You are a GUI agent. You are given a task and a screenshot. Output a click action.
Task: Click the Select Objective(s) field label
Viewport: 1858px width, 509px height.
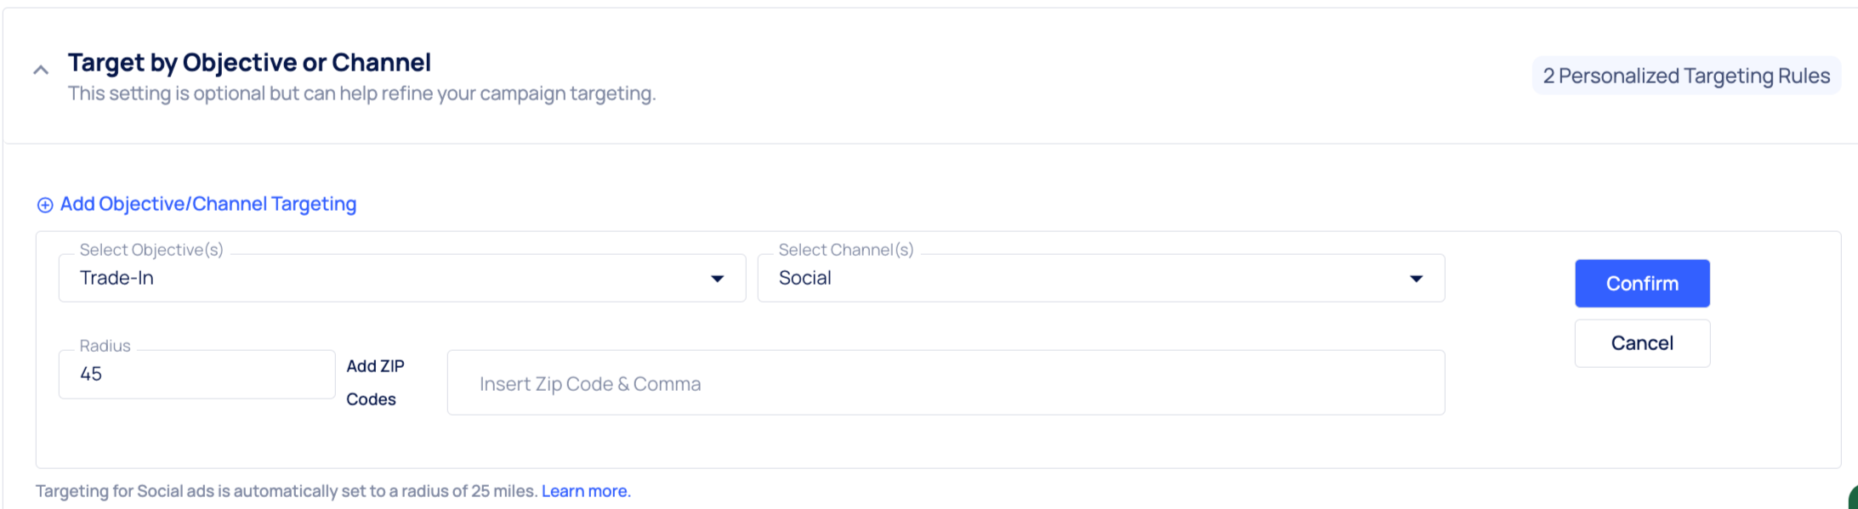point(151,250)
